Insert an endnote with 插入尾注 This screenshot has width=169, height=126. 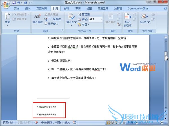pyautogui.click(x=52, y=14)
